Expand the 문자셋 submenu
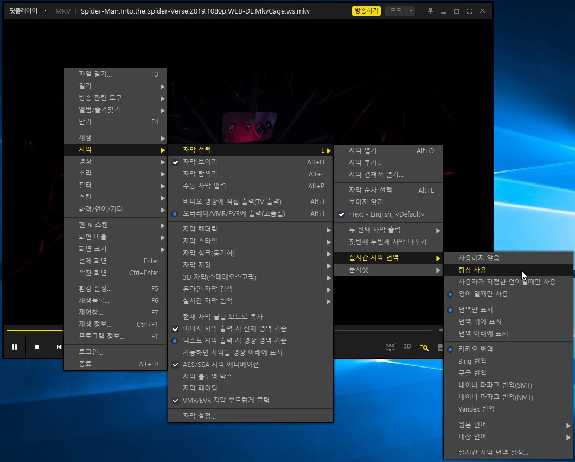This screenshot has width=575, height=462. tap(388, 269)
